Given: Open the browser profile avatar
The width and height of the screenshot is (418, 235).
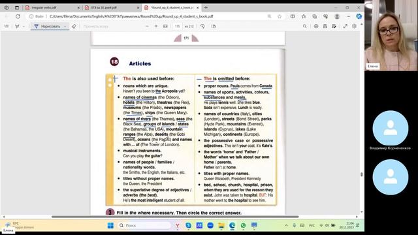Looking at the screenshot, I should pos(337,16).
